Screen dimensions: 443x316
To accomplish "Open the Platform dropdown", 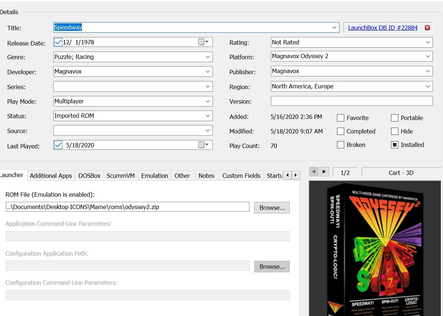I will coord(428,57).
